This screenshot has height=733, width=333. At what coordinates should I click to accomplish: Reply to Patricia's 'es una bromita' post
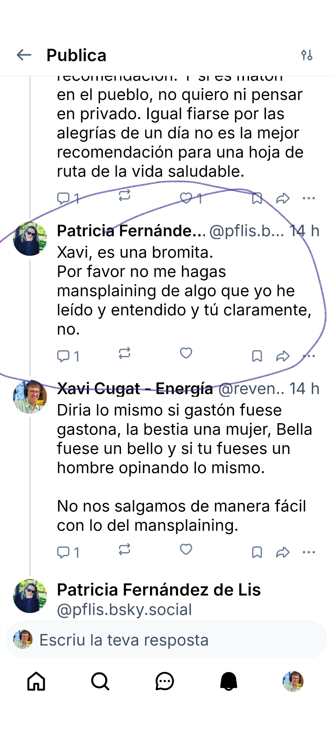tap(63, 356)
